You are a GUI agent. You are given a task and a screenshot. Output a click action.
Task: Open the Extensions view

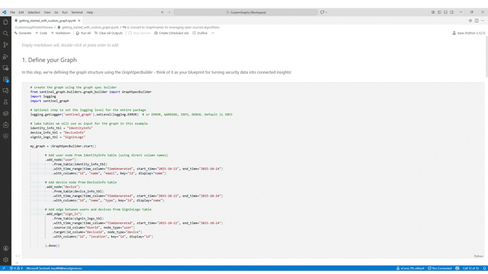pyautogui.click(x=6, y=79)
